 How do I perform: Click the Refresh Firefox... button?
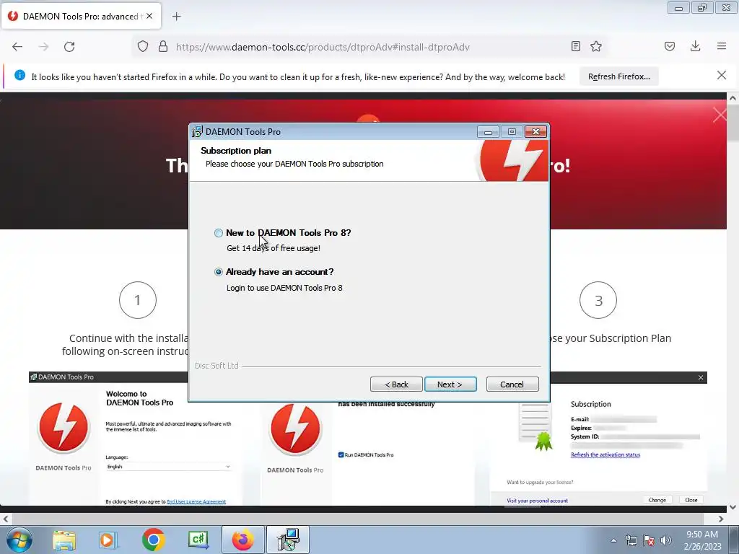coord(618,76)
